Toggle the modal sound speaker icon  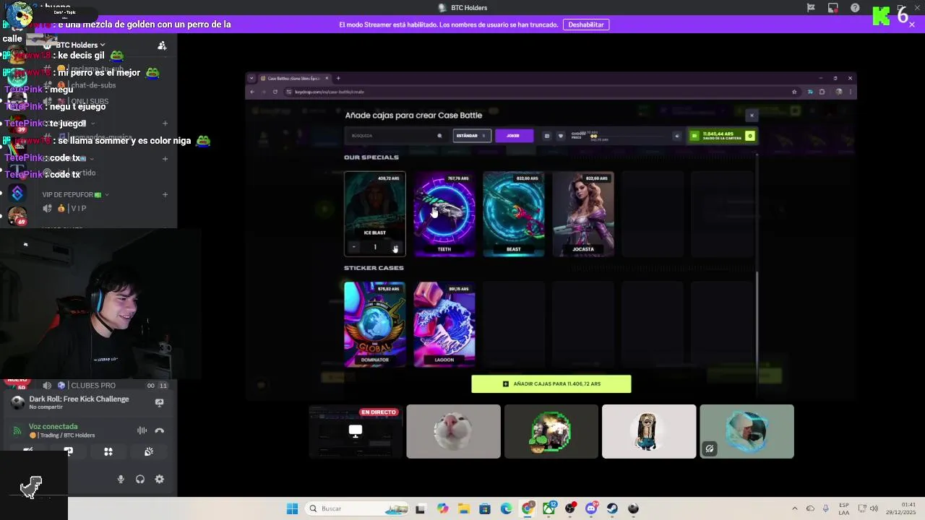click(677, 136)
